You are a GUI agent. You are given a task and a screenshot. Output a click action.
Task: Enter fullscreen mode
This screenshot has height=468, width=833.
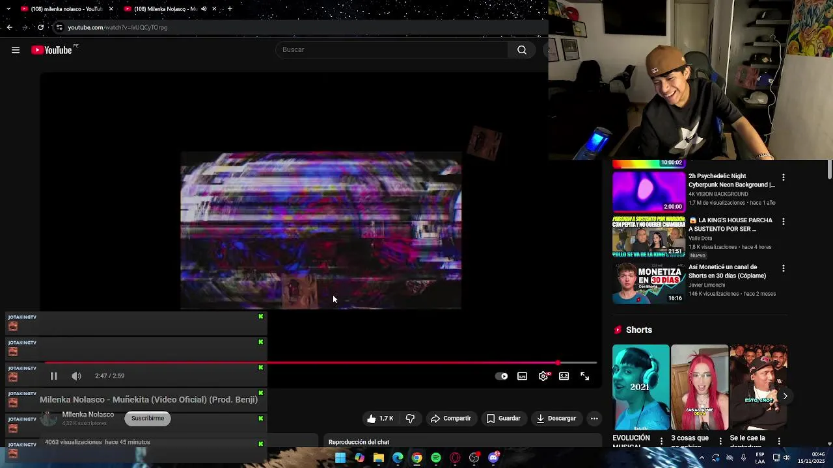(585, 376)
